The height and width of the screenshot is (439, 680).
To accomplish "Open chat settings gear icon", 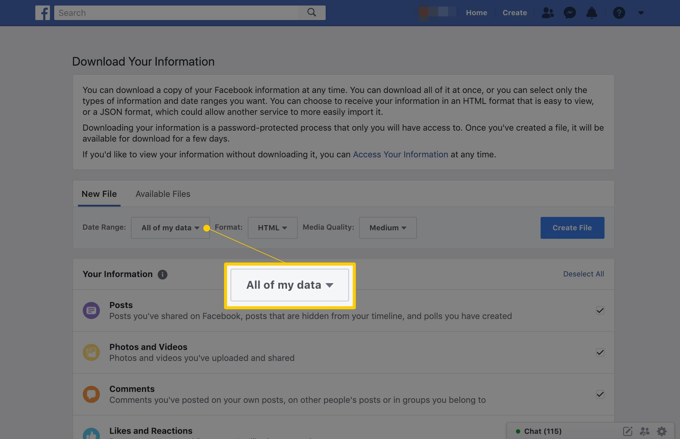I will coord(661,431).
